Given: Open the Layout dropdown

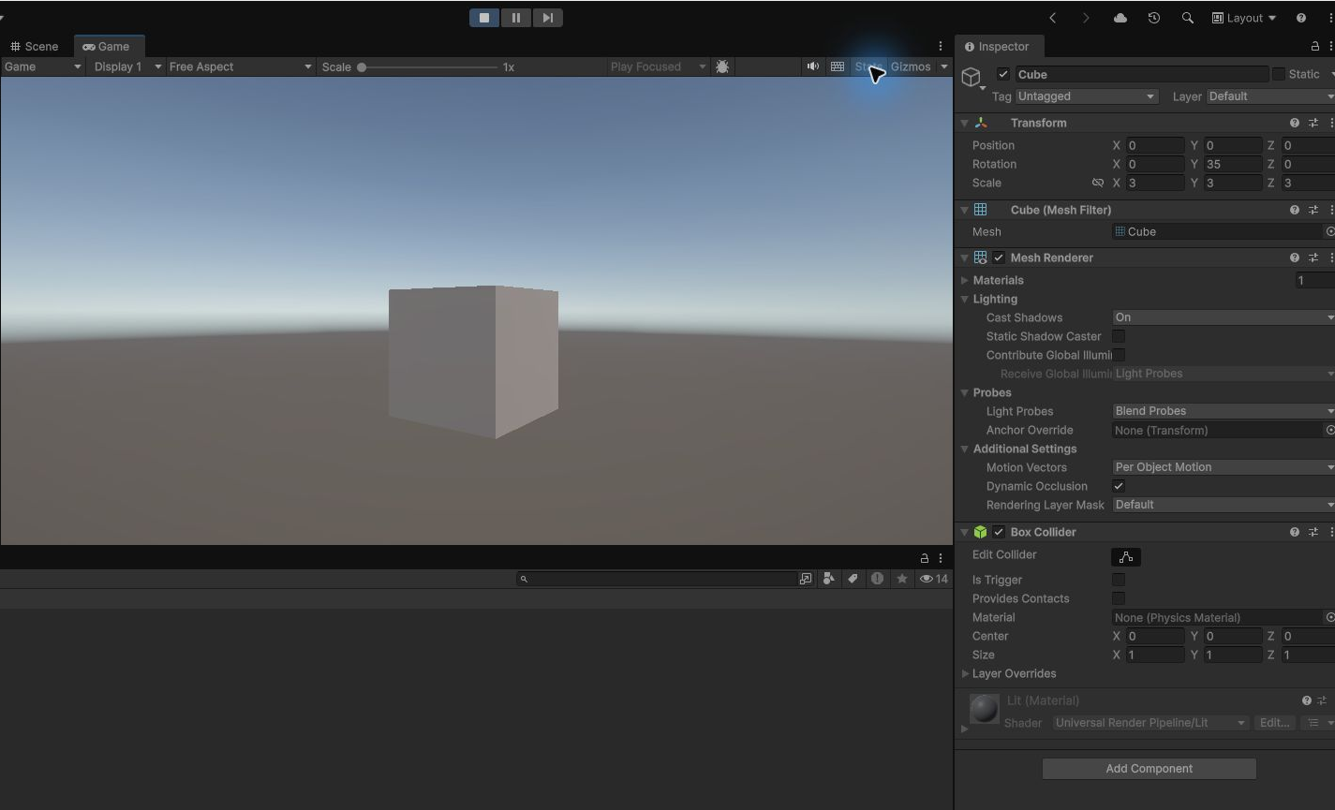Looking at the screenshot, I should click(x=1244, y=18).
